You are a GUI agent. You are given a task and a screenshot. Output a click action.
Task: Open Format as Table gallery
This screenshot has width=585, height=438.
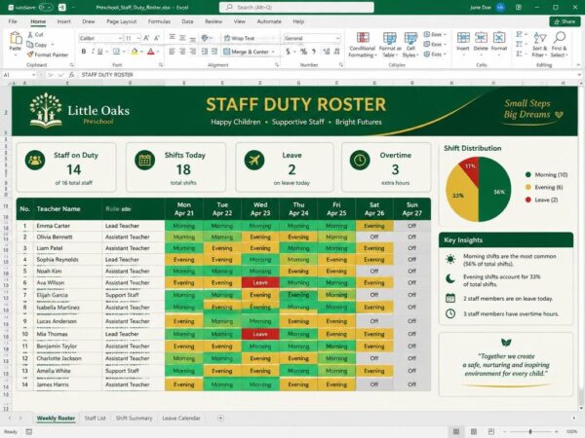point(390,45)
